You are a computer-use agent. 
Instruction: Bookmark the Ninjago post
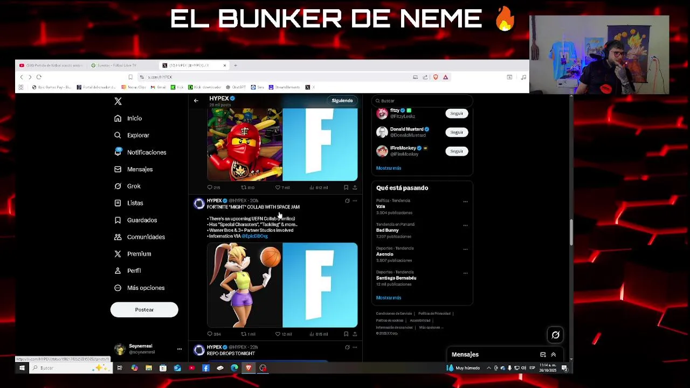coord(346,188)
